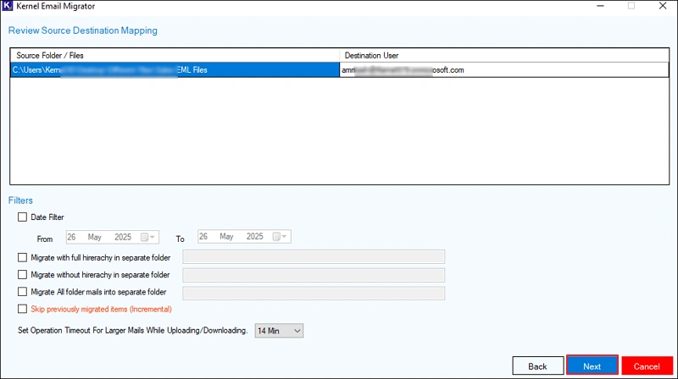Image resolution: width=678 pixels, height=379 pixels.
Task: Toggle Skip previously migrated items (Incremental)
Action: (x=22, y=309)
